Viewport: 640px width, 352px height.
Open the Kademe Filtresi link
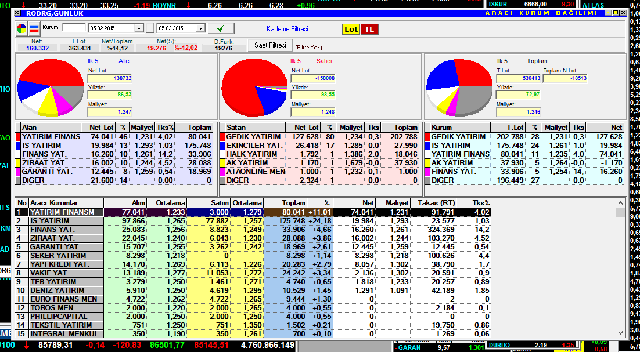tap(287, 29)
